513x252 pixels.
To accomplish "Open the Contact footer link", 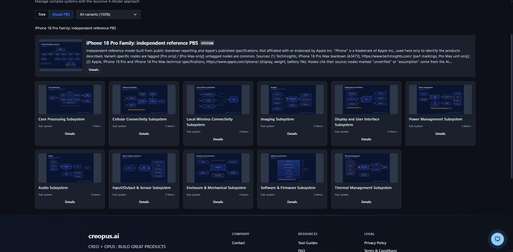I will pyautogui.click(x=238, y=243).
